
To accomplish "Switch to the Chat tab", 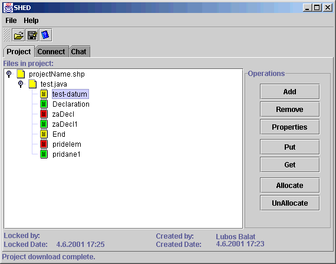I will 78,52.
